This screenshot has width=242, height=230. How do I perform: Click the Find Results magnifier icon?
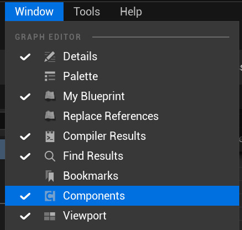pos(50,156)
